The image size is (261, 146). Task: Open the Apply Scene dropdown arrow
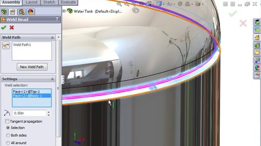(192, 4)
